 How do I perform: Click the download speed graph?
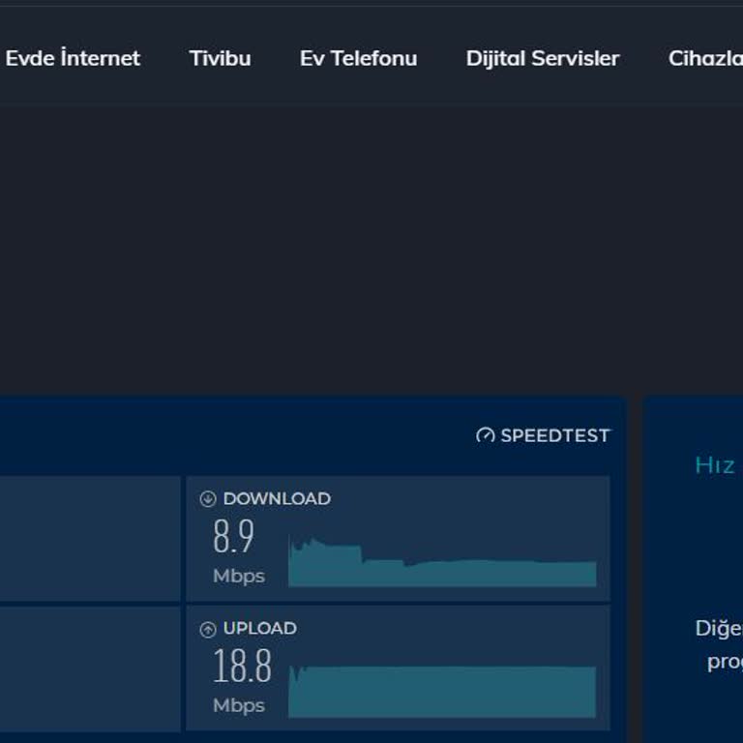442,566
